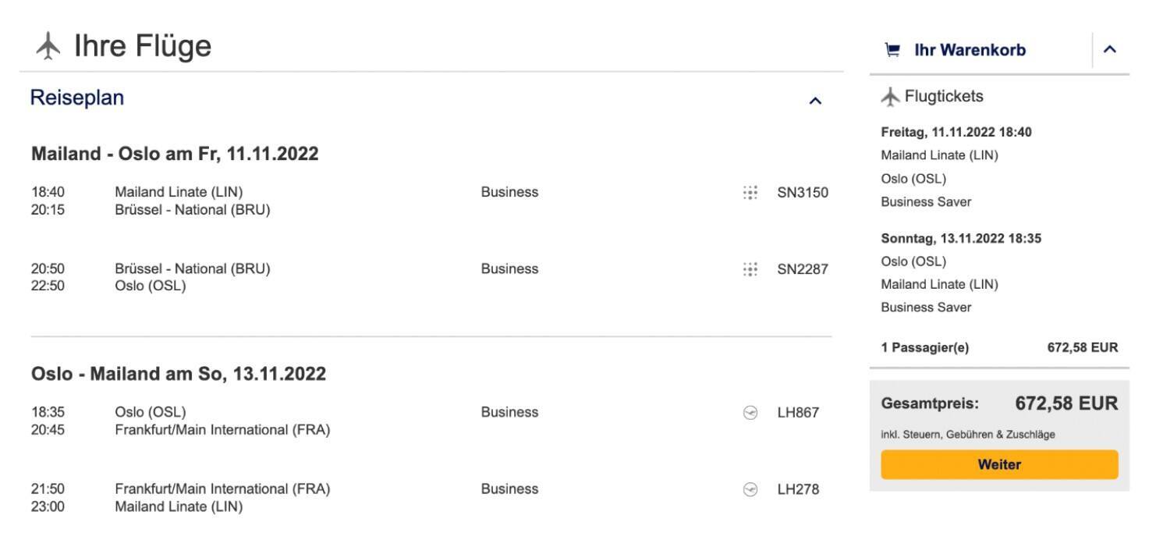Click Lufthansa logo beside LH867

(x=750, y=413)
